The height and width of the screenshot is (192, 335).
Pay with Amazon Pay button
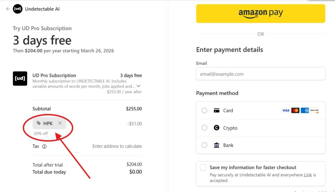[x=260, y=13]
